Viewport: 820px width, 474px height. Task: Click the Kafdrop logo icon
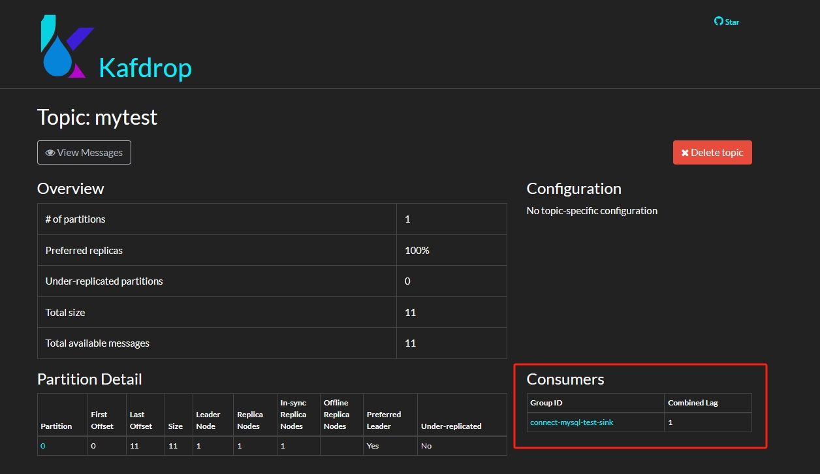pos(67,45)
